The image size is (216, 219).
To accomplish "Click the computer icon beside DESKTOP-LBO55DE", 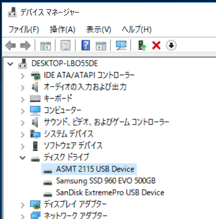I will [x=22, y=64].
